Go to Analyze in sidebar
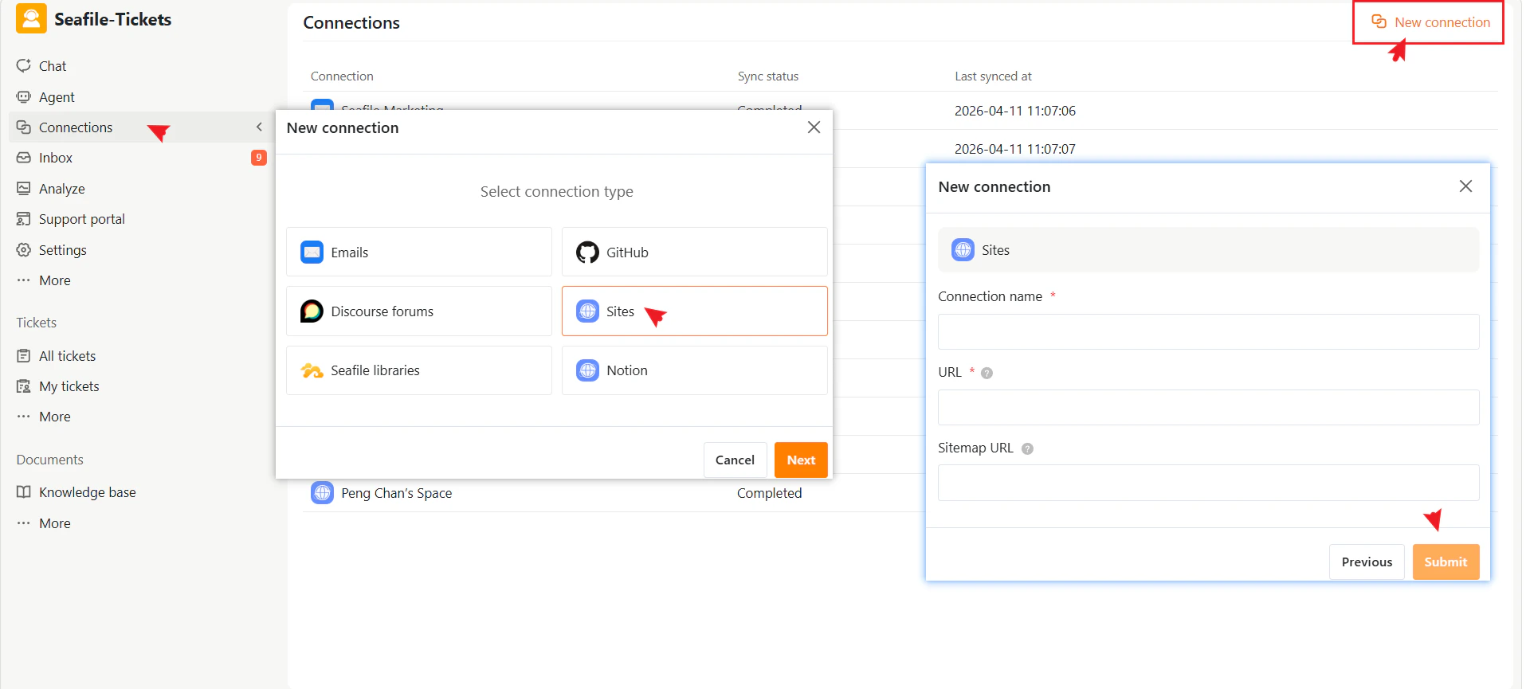This screenshot has width=1526, height=689. 62,189
